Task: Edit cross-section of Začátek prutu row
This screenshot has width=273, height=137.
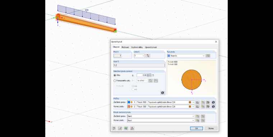Action: click(x=208, y=102)
